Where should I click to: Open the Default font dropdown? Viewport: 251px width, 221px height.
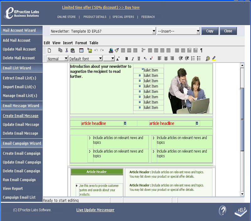85,59
